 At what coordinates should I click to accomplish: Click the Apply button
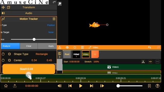[47, 46]
